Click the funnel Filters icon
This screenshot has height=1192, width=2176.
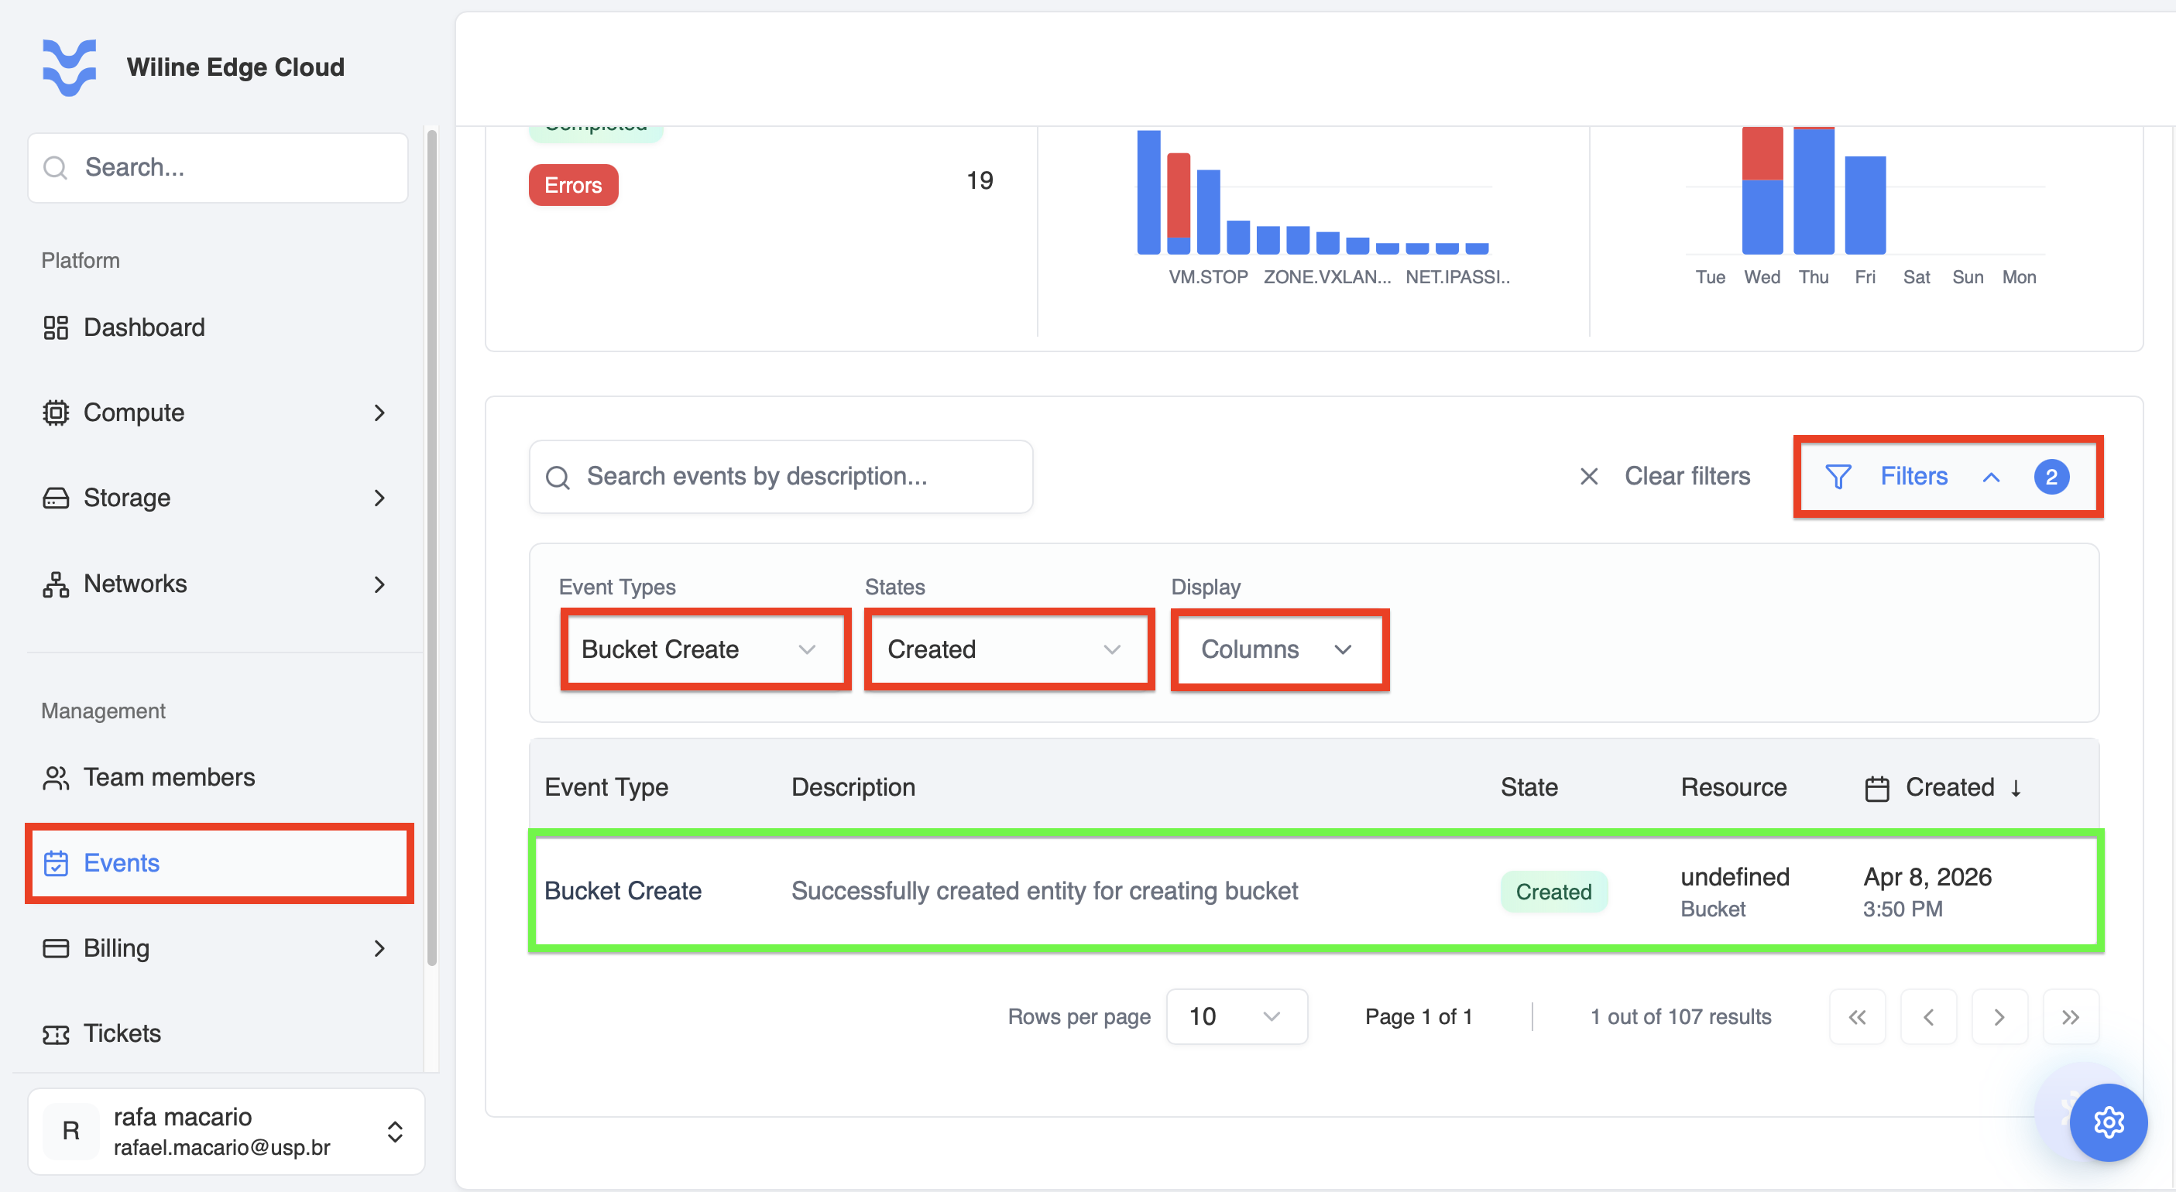[1838, 477]
